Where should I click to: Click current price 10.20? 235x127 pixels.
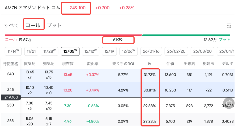pos(68,90)
